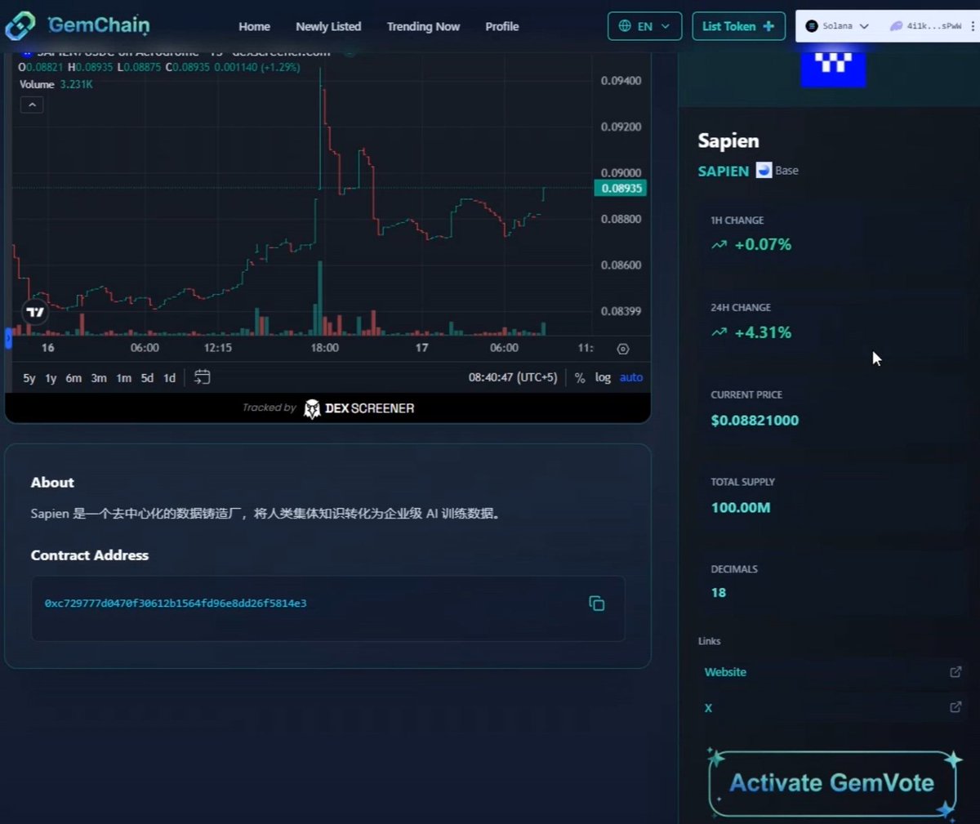The height and width of the screenshot is (824, 980).
Task: Click external link icon beside Website
Action: coord(955,672)
